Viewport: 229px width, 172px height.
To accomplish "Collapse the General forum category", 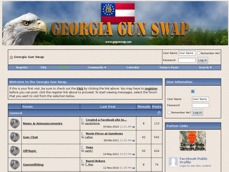I will point(159,113).
